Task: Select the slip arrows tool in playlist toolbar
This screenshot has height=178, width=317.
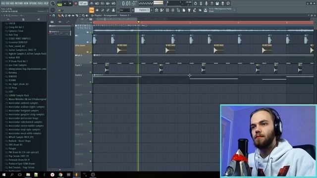Action: pyautogui.click(x=73, y=15)
